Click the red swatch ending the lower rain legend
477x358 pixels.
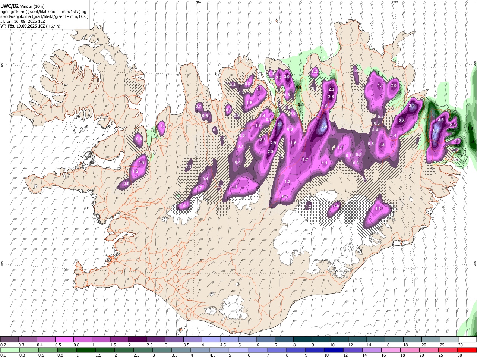tap(467, 350)
